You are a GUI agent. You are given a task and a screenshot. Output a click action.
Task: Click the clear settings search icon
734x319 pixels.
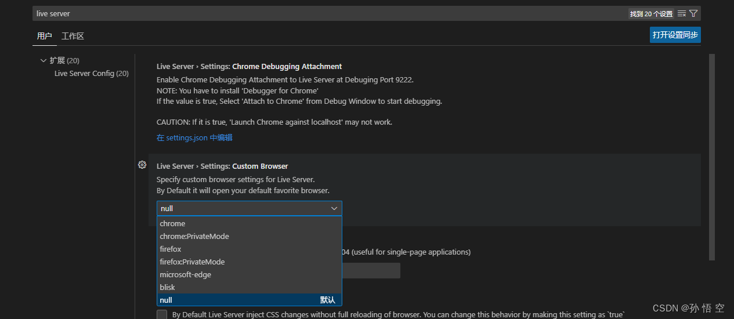[682, 13]
